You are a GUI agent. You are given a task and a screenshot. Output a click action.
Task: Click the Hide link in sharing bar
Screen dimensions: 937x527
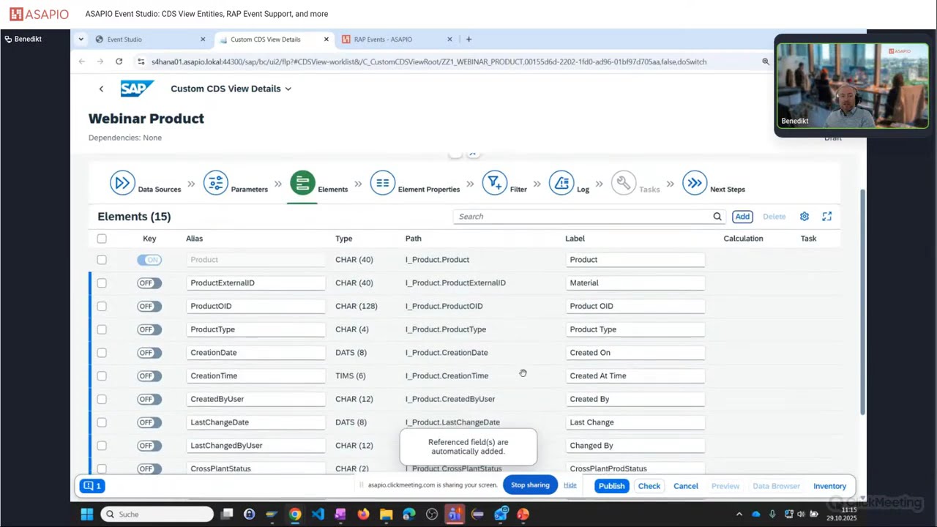[x=570, y=485]
